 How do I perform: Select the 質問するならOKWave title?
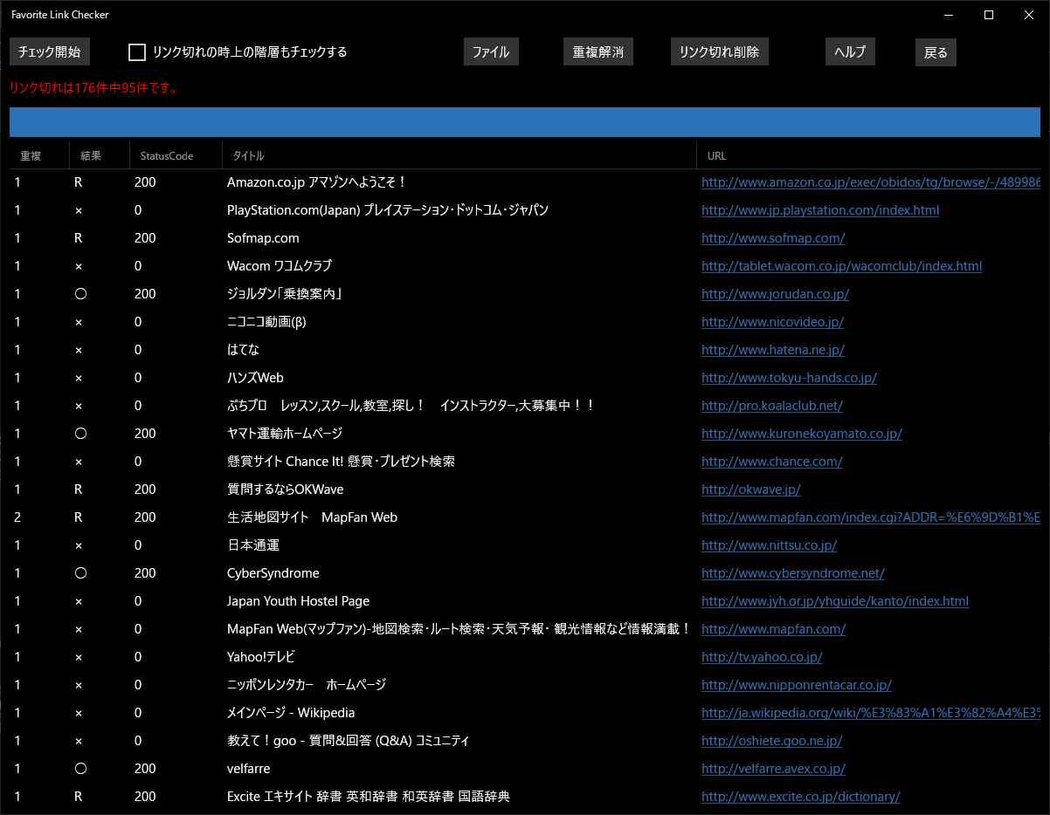pos(286,490)
